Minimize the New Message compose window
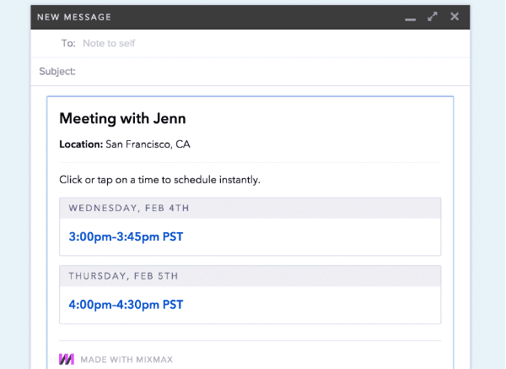The width and height of the screenshot is (506, 369). coord(411,18)
